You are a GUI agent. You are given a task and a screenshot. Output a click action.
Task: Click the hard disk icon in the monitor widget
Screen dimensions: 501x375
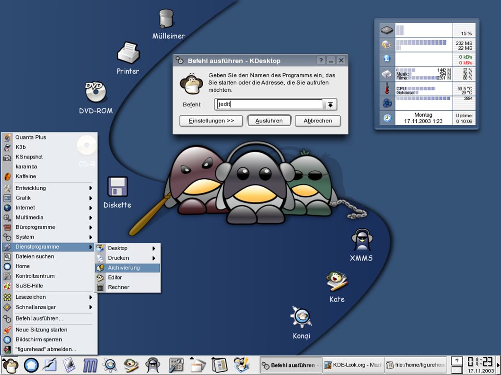[x=387, y=74]
